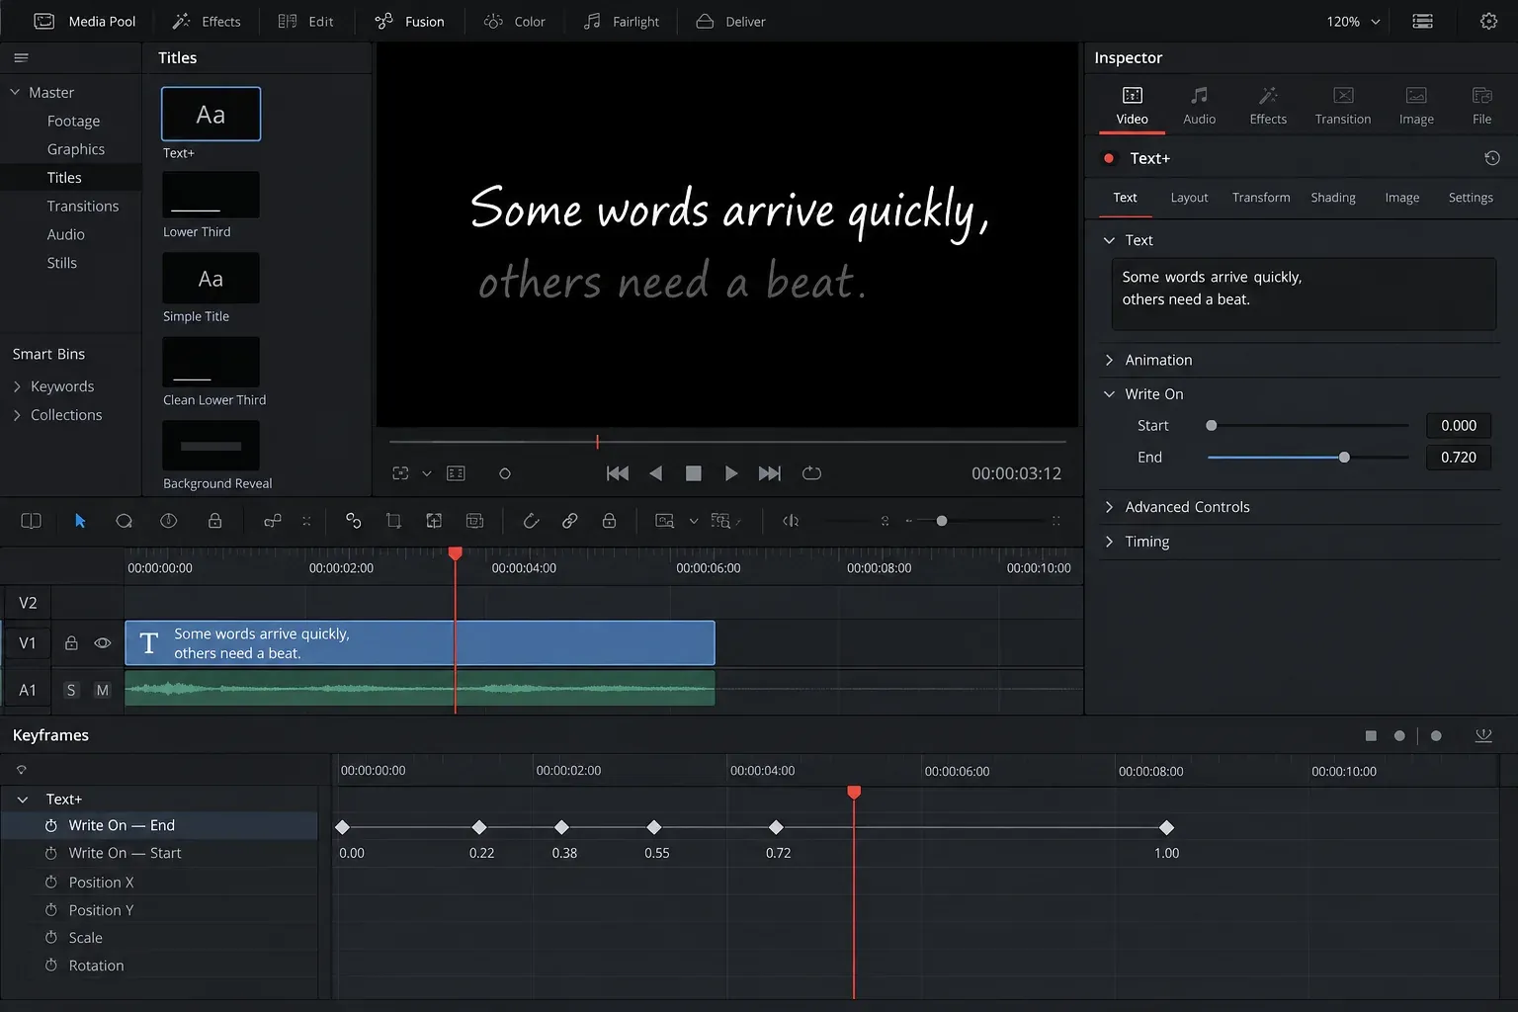
Task: Expand the Collections smart bin
Action: pyautogui.click(x=17, y=415)
